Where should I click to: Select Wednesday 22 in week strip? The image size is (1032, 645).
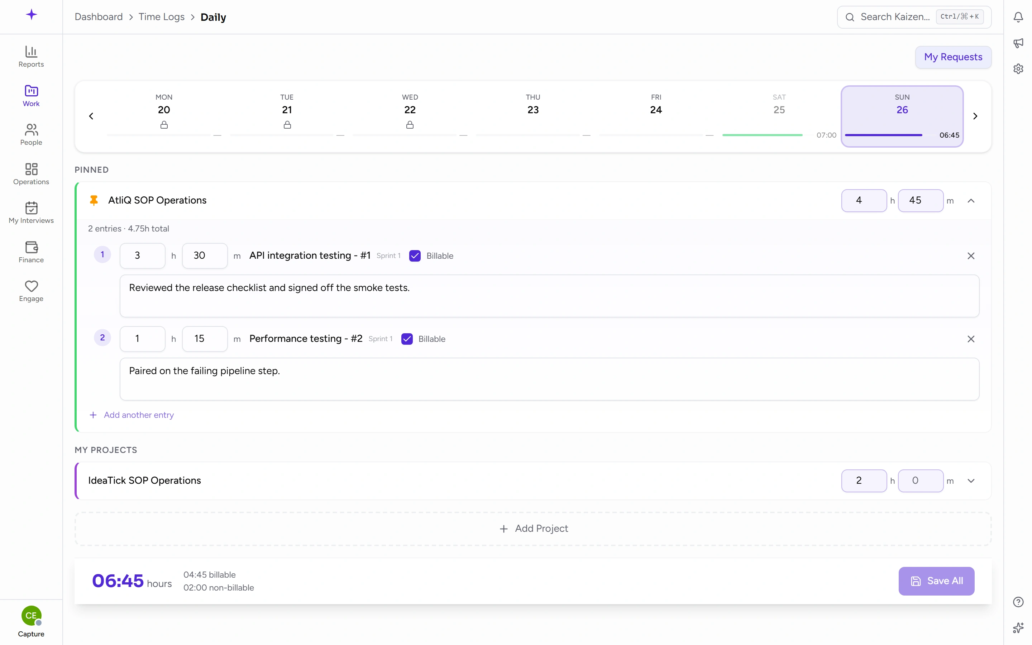[410, 116]
